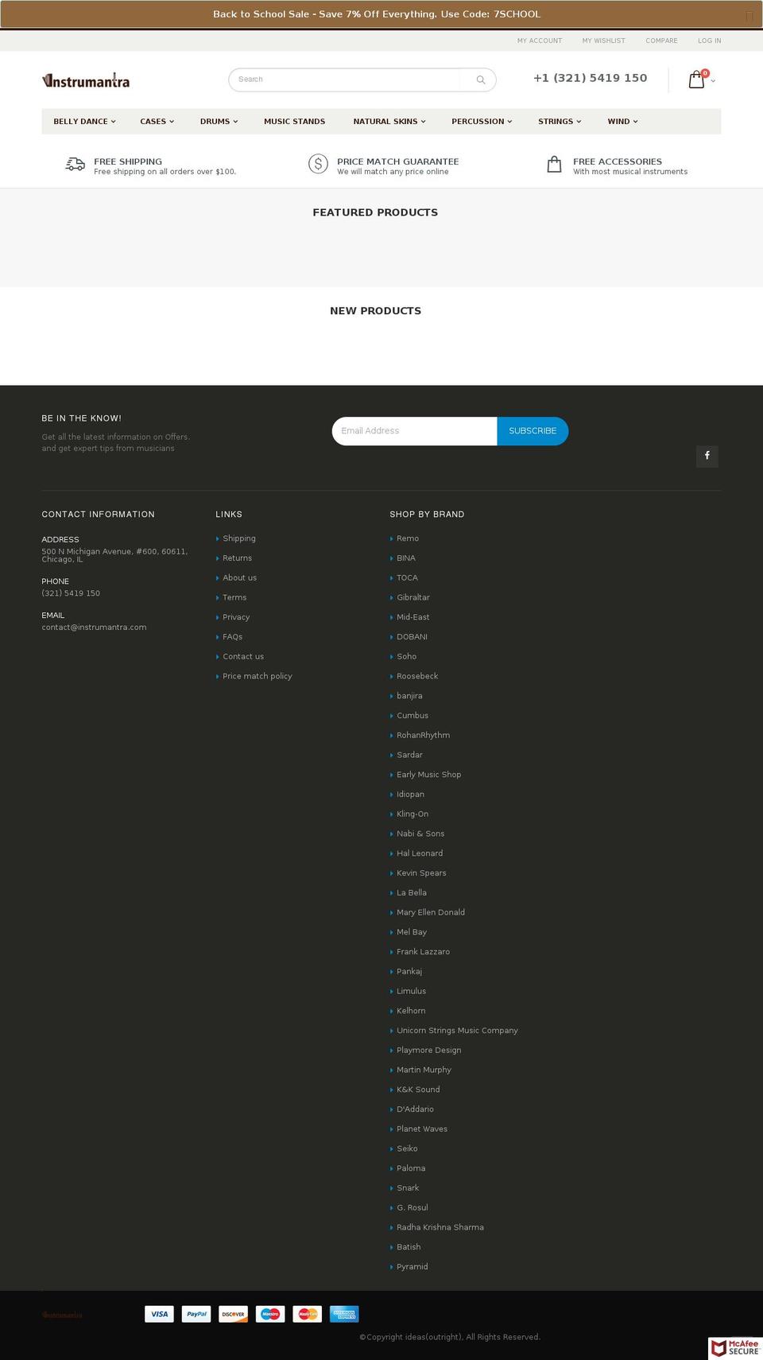Screen dimensions: 763x1360
Task: Click the free accessories bag icon
Action: pyautogui.click(x=555, y=164)
